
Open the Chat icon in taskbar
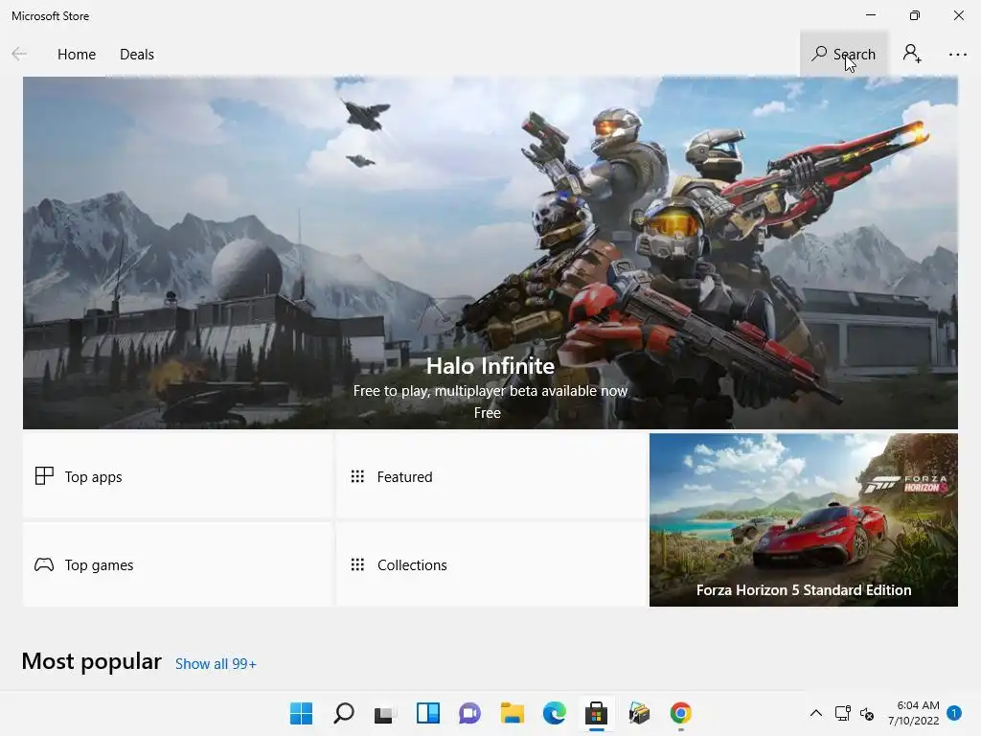click(x=469, y=713)
